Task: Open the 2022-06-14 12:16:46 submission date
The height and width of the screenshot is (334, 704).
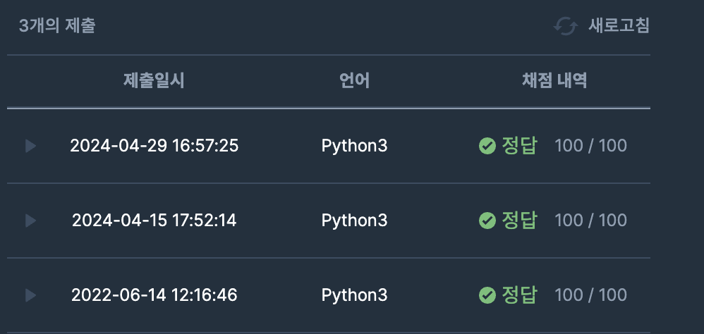Action: 154,295
